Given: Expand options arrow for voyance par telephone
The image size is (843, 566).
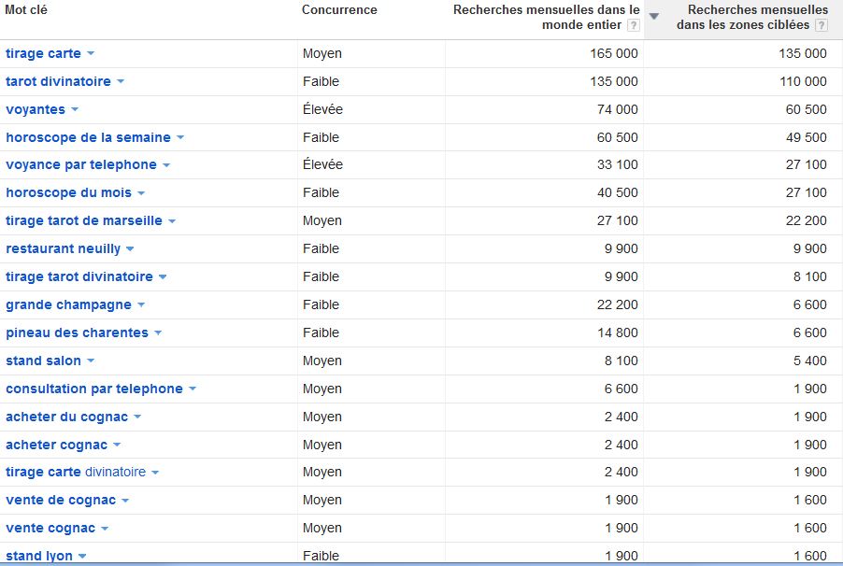Looking at the screenshot, I should click(x=166, y=165).
